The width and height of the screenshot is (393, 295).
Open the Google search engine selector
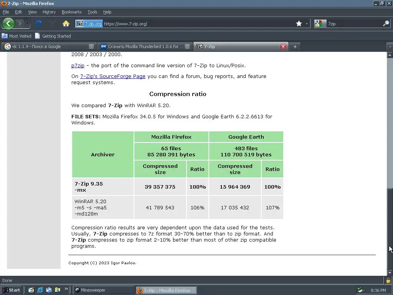click(x=320, y=23)
